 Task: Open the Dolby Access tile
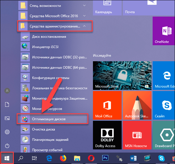(x=107, y=135)
